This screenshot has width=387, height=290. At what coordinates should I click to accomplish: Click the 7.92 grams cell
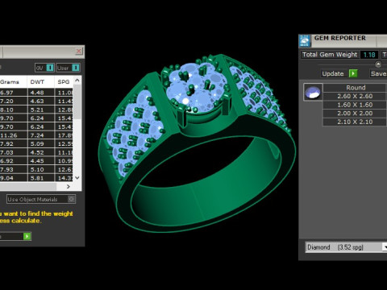coord(14,144)
